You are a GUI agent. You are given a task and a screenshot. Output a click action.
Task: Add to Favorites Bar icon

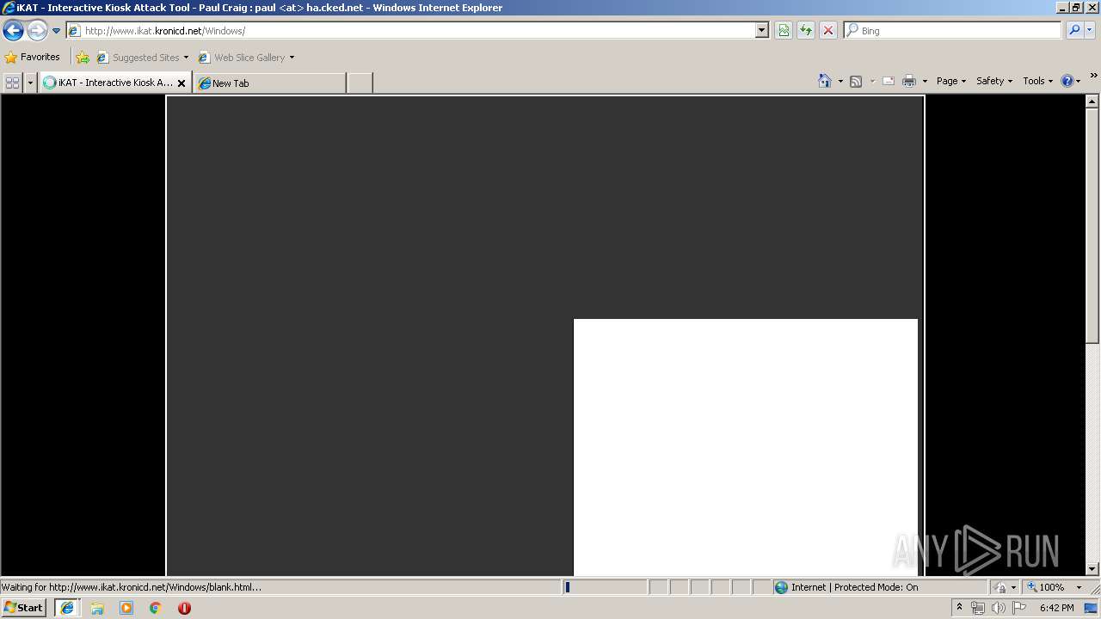click(x=83, y=57)
